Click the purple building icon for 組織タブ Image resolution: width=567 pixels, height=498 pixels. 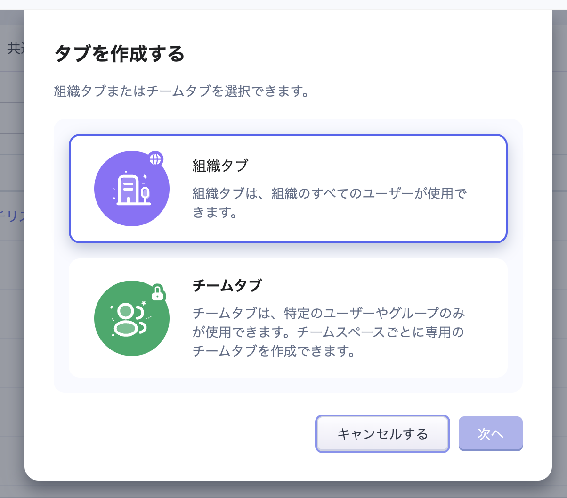coord(131,189)
